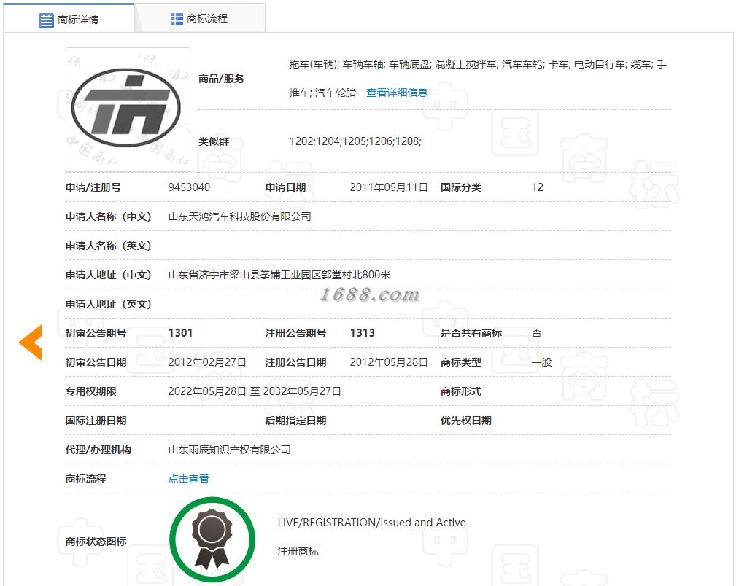This screenshot has height=586, width=739.
Task: Select the applicant name 山东天鸿汽车科技股份有限公司
Action: (239, 216)
